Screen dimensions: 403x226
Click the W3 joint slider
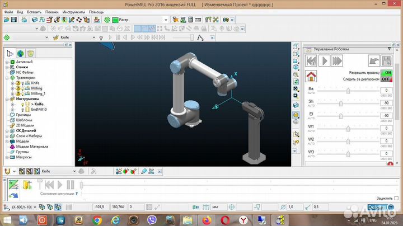[348, 154]
